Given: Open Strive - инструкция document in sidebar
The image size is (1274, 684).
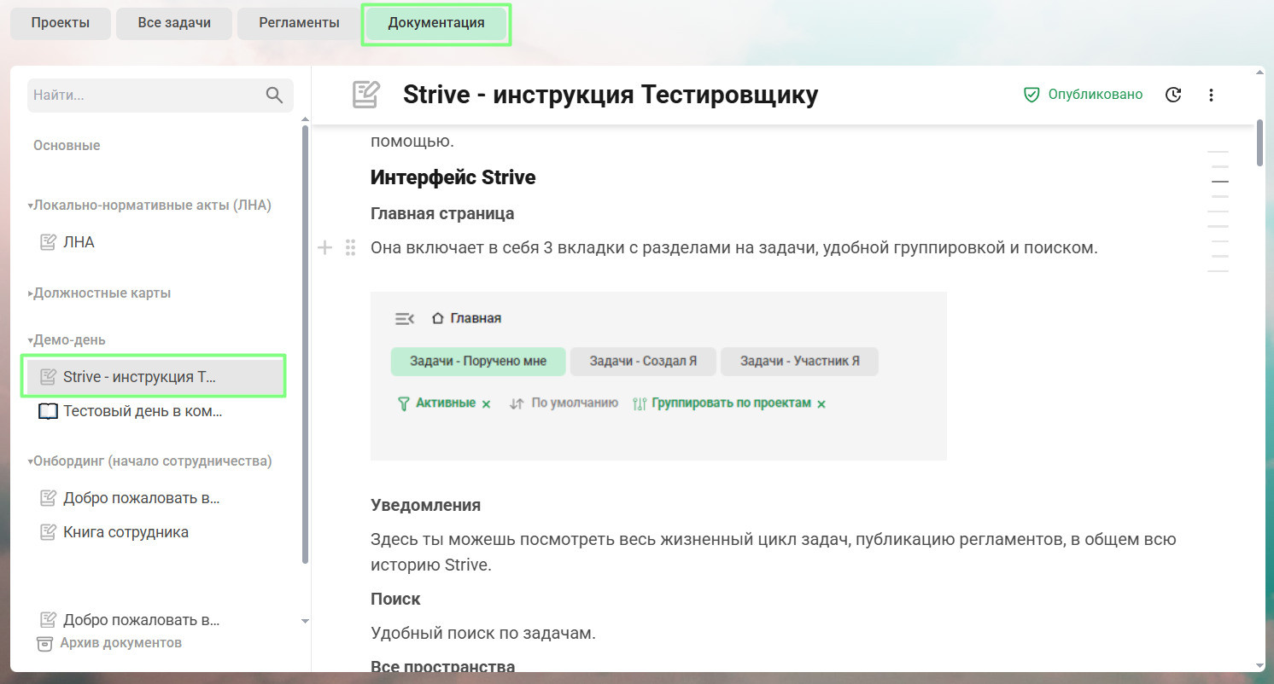Looking at the screenshot, I should click(154, 377).
